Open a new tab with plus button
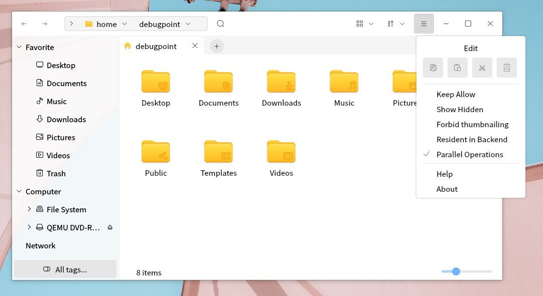This screenshot has height=296, width=543. pos(216,46)
